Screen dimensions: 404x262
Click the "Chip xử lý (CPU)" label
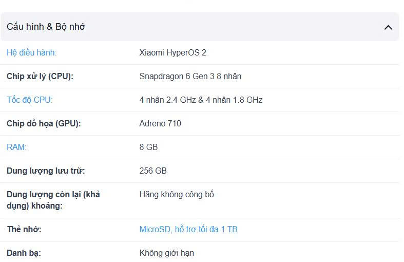[40, 76]
